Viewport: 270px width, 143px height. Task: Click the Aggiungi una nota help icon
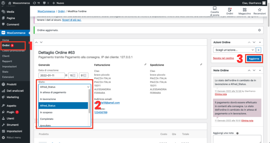pyautogui.click(x=238, y=133)
